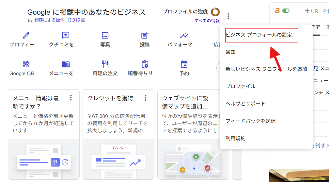
Task: Click the 写真 photo icon
Action: [105, 36]
